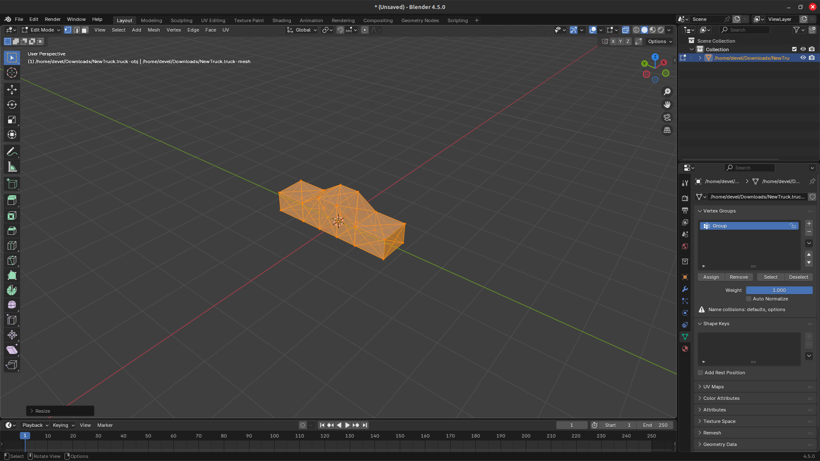
Task: Select the Scale tool
Action: click(x=12, y=120)
